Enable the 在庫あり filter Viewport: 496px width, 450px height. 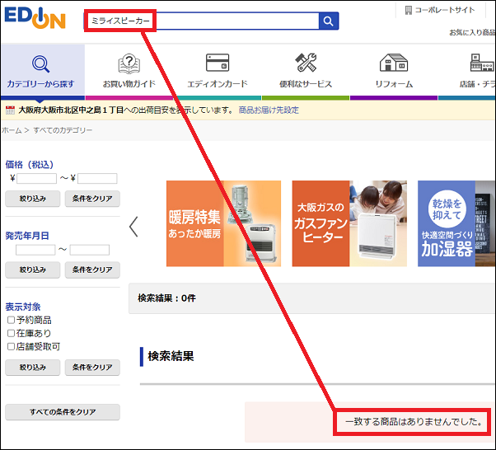point(11,333)
